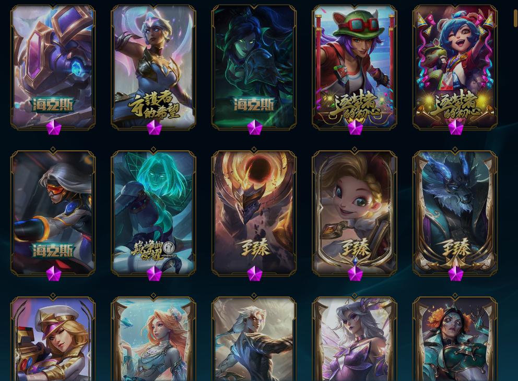Click purple gem under white-haired sniper card
Screen dimensions: 518x381
coord(53,273)
